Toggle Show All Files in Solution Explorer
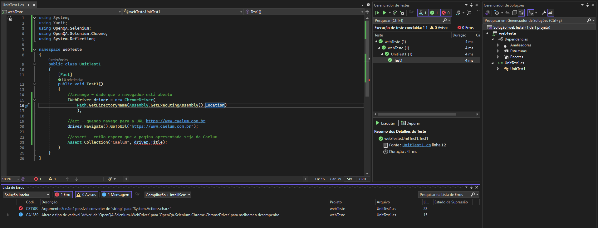The width and height of the screenshot is (598, 228). click(521, 13)
